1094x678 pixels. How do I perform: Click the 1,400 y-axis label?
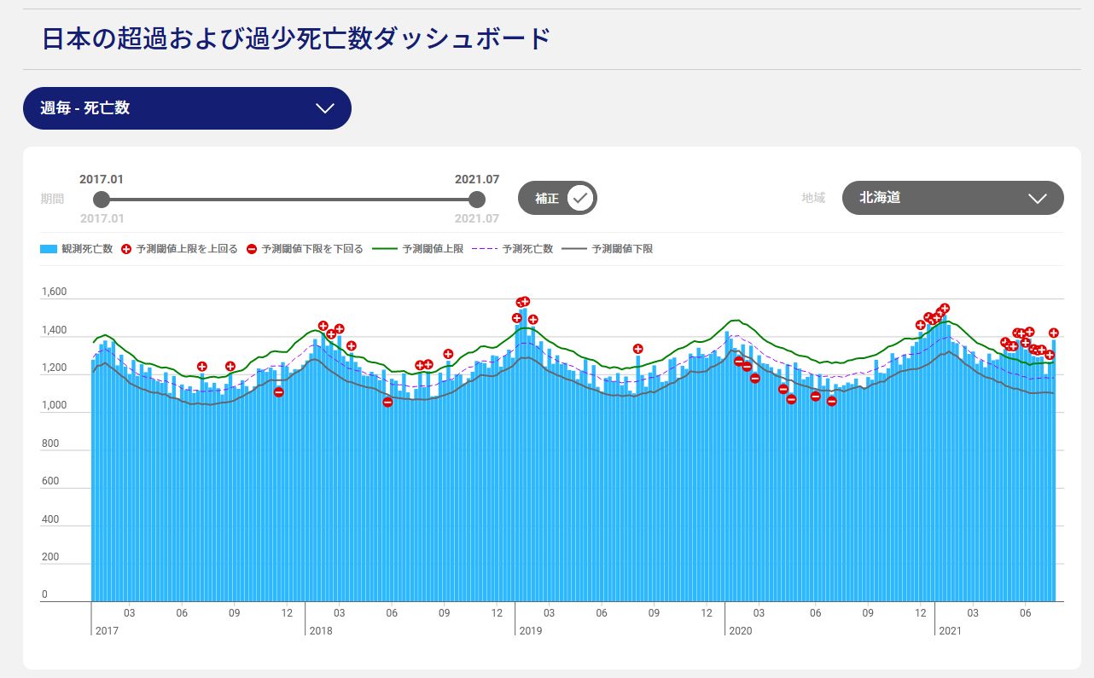[54, 330]
